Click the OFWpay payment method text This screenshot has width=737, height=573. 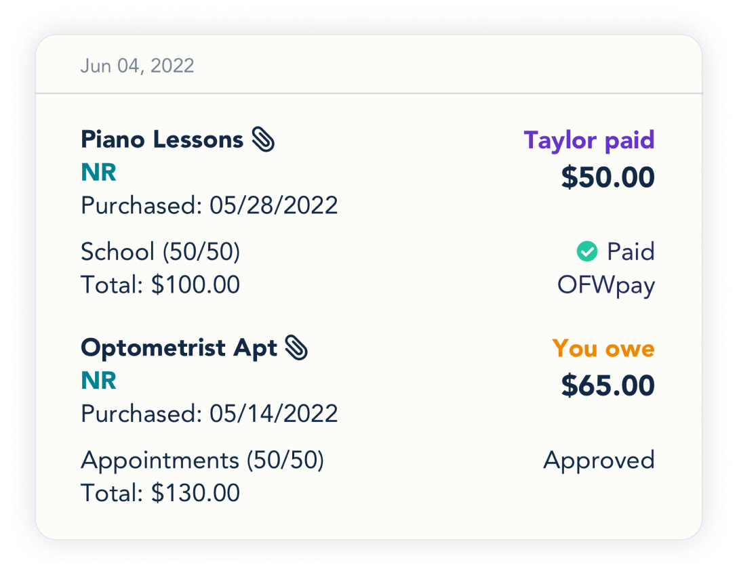605,285
